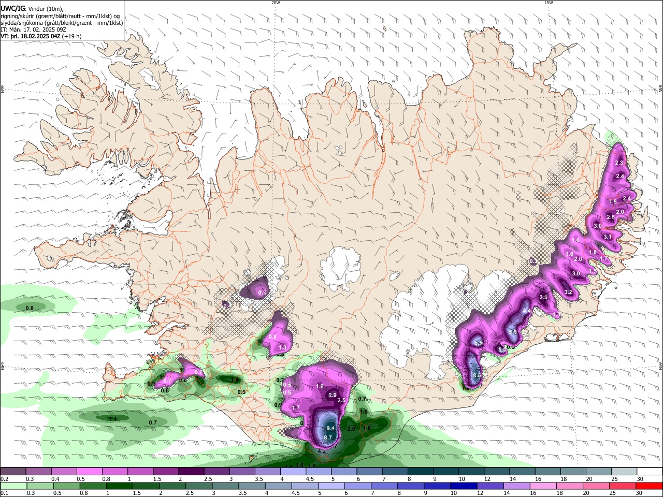Click the UWC/IG title in the header
The height and width of the screenshot is (497, 663).
click(12, 8)
